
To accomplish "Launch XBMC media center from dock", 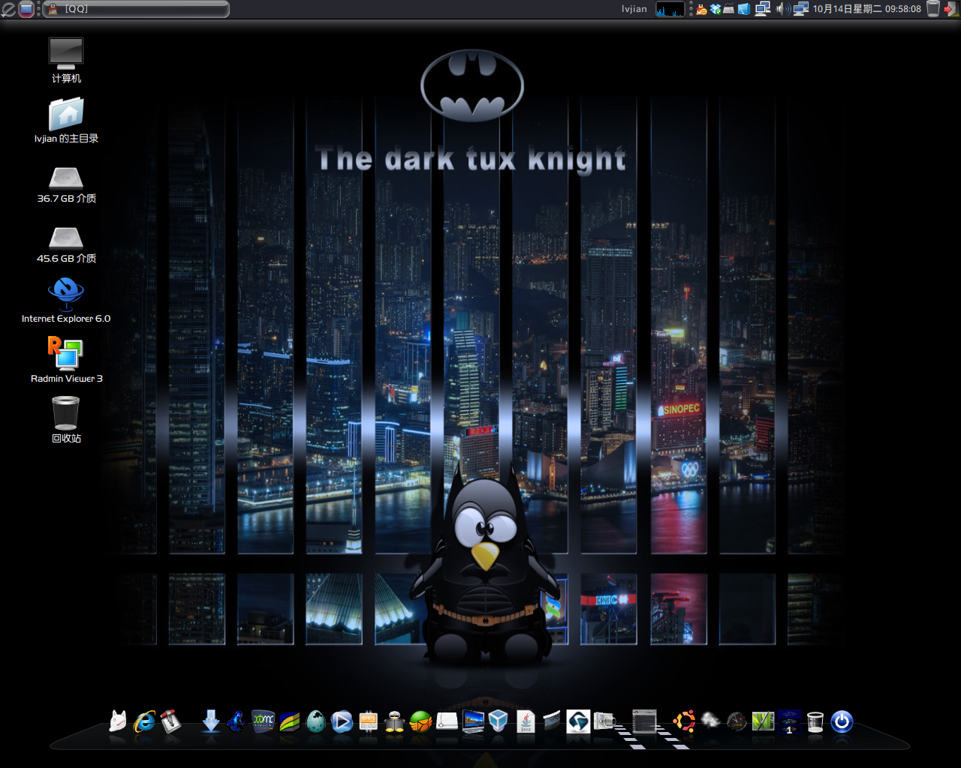I will click(264, 721).
